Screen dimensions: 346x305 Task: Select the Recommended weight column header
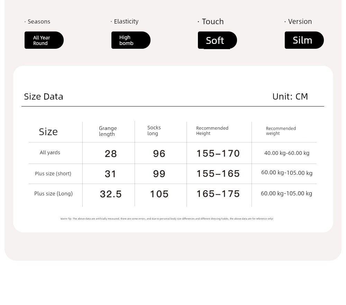tap(281, 131)
